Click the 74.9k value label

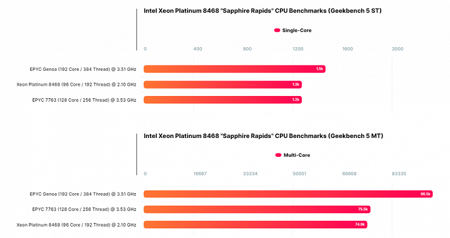tap(361, 225)
